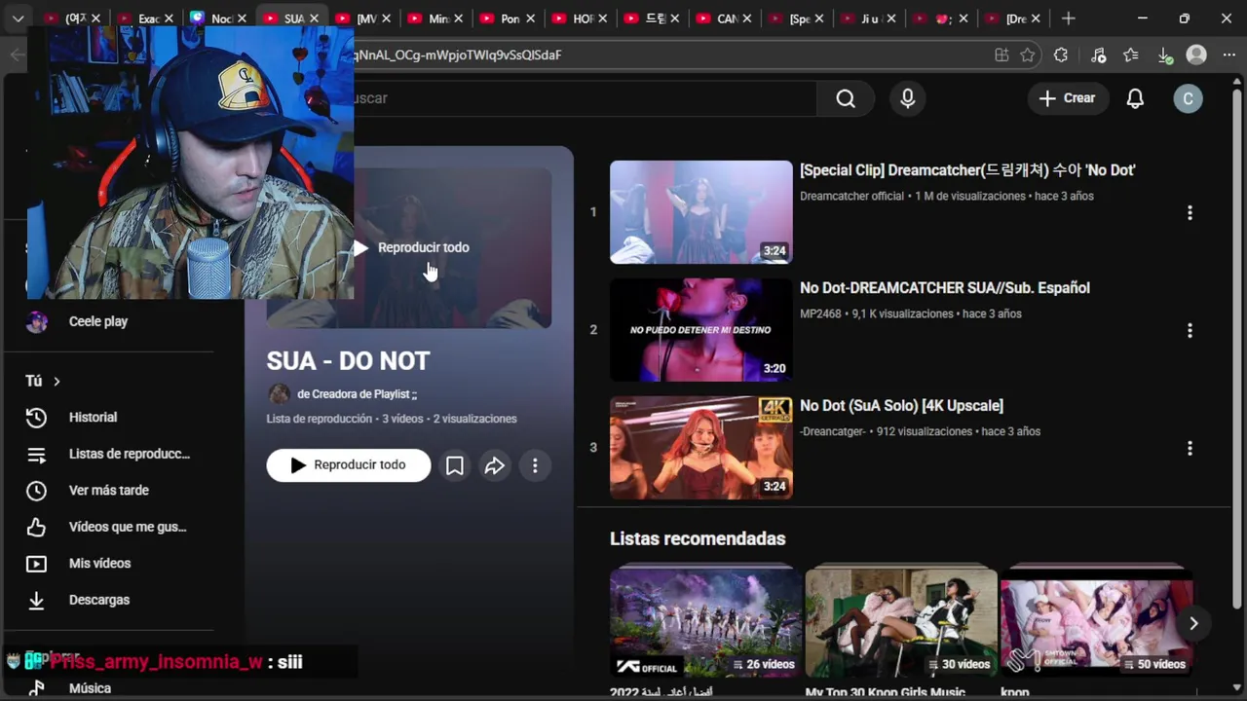Expand the Tú section chevron

click(x=57, y=382)
